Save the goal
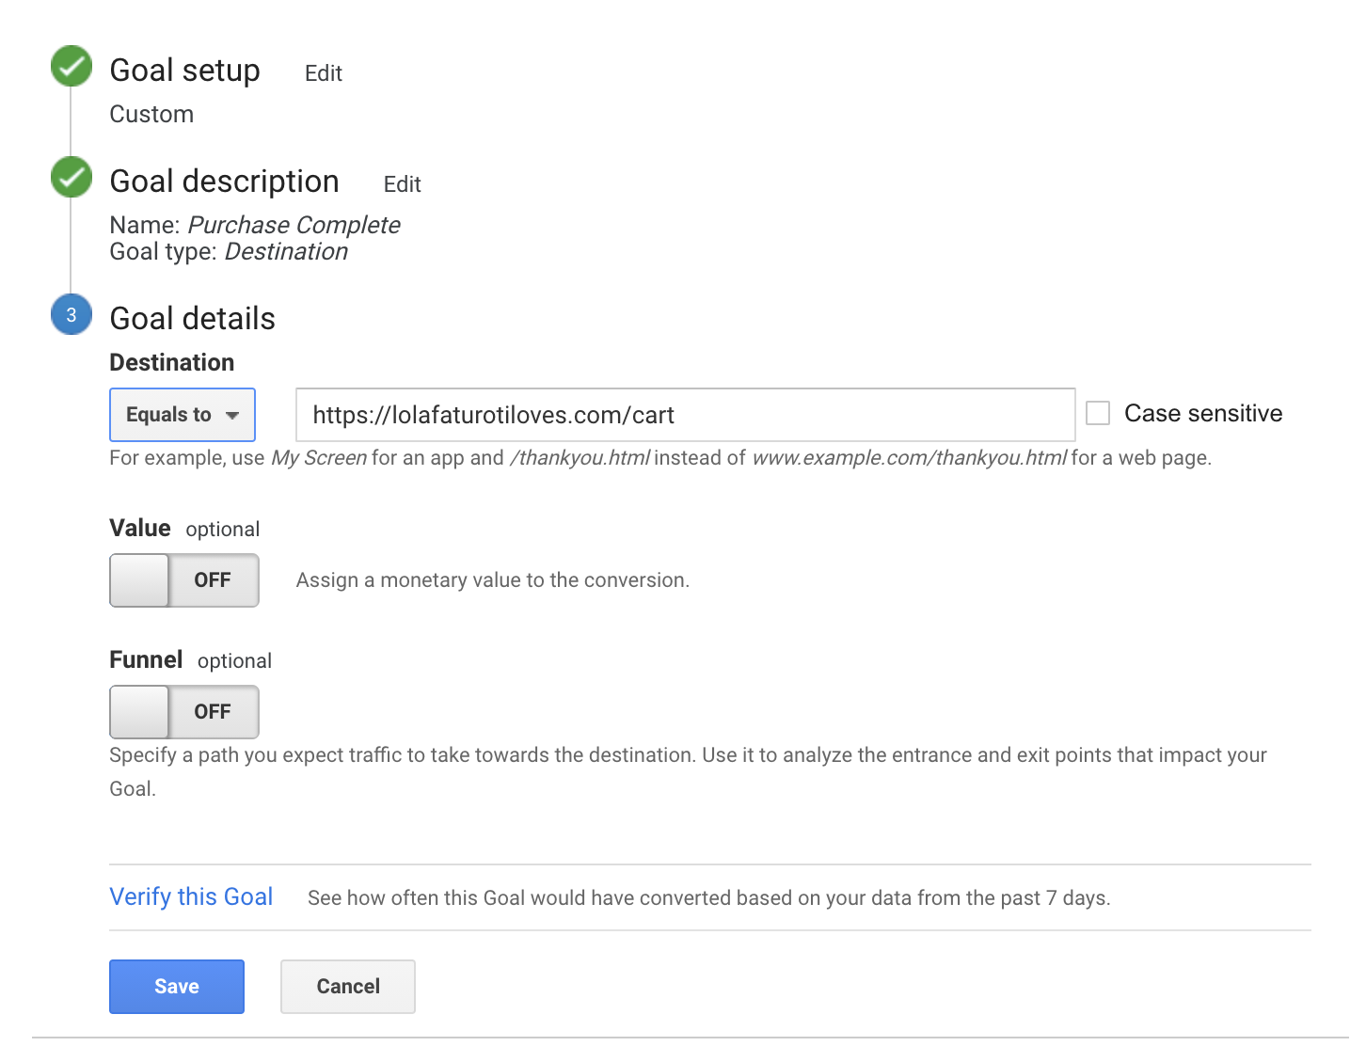The height and width of the screenshot is (1046, 1366). pos(177,986)
